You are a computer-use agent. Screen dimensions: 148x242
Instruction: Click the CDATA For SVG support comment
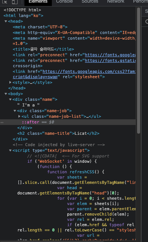coord(68,156)
